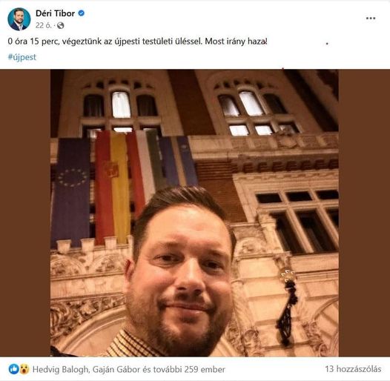Screen dimensions: 390x381
Task: Click the brown margin left of the photo
Action: click(x=25, y=213)
